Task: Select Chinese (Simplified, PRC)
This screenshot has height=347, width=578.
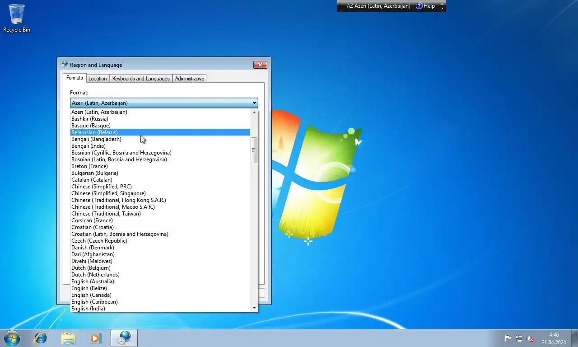Action: click(x=160, y=187)
